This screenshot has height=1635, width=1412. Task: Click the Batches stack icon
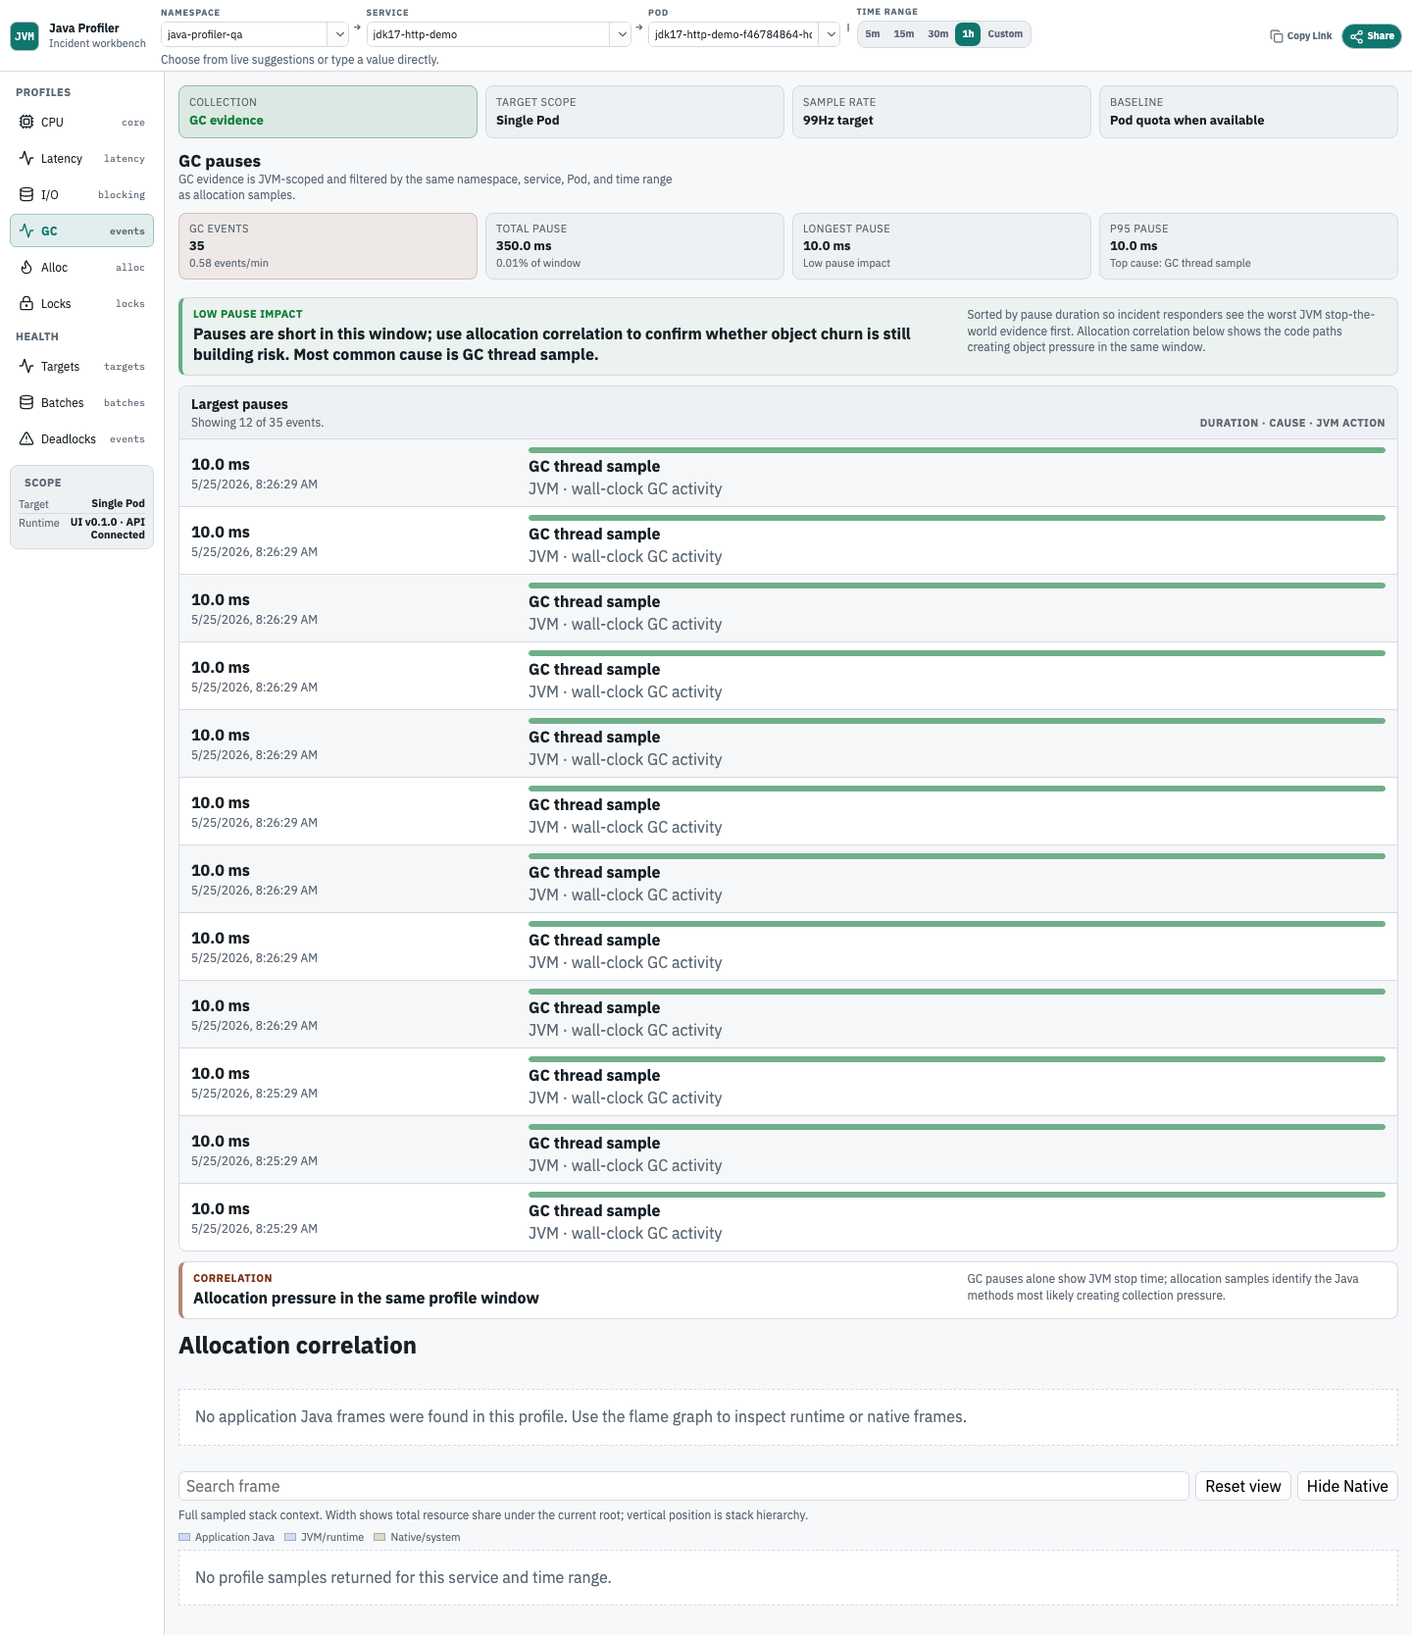pyautogui.click(x=26, y=402)
